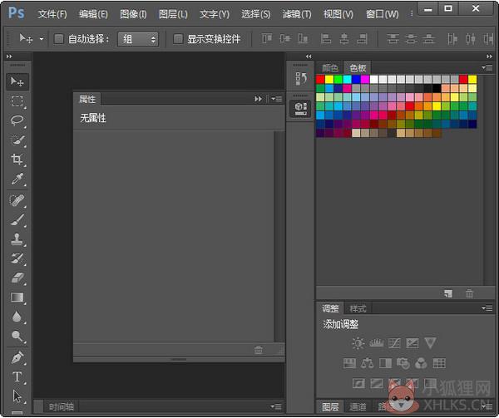The height and width of the screenshot is (418, 499).
Task: Click the align top edges icon
Action: (x=267, y=39)
